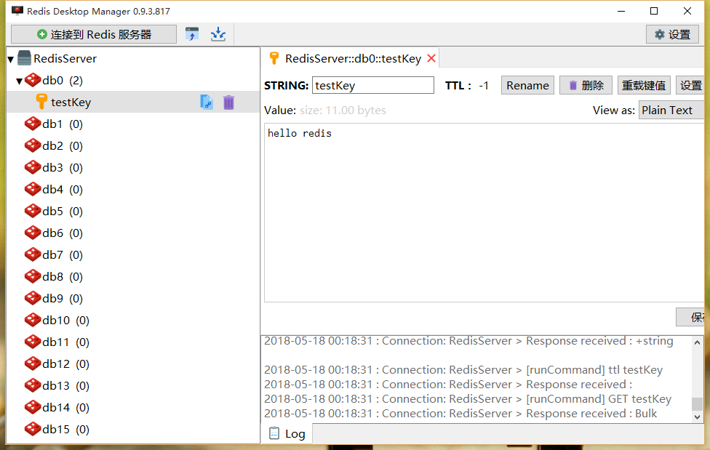Maximize the Redis Desktop Manager window
This screenshot has height=450, width=710.
coord(654,11)
